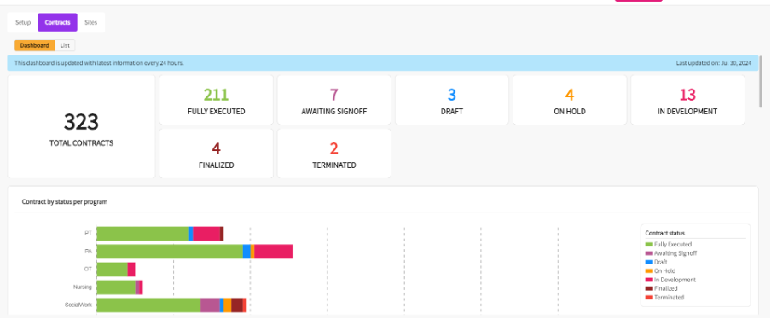Click the dashboard updated every 24 hours notice
771x319 pixels.
click(x=99, y=63)
